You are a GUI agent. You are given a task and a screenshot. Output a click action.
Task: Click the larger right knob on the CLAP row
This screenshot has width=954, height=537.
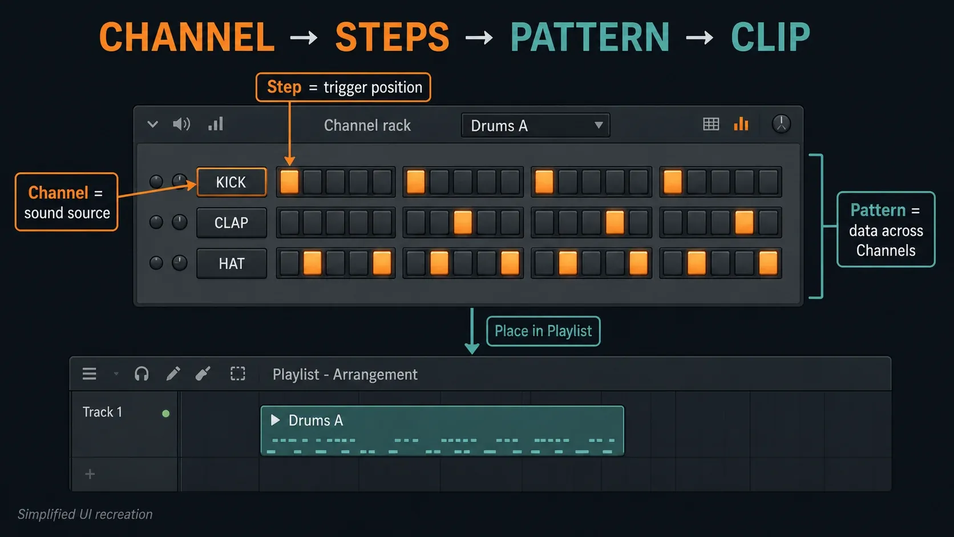point(180,222)
